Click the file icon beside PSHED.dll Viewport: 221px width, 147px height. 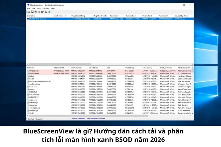pyautogui.click(x=28, y=92)
